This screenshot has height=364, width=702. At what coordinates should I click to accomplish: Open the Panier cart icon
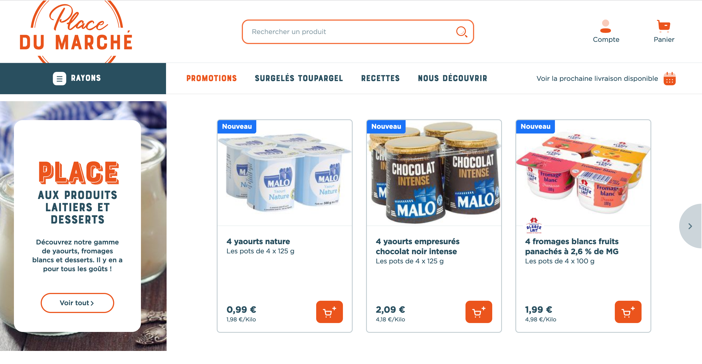664,26
